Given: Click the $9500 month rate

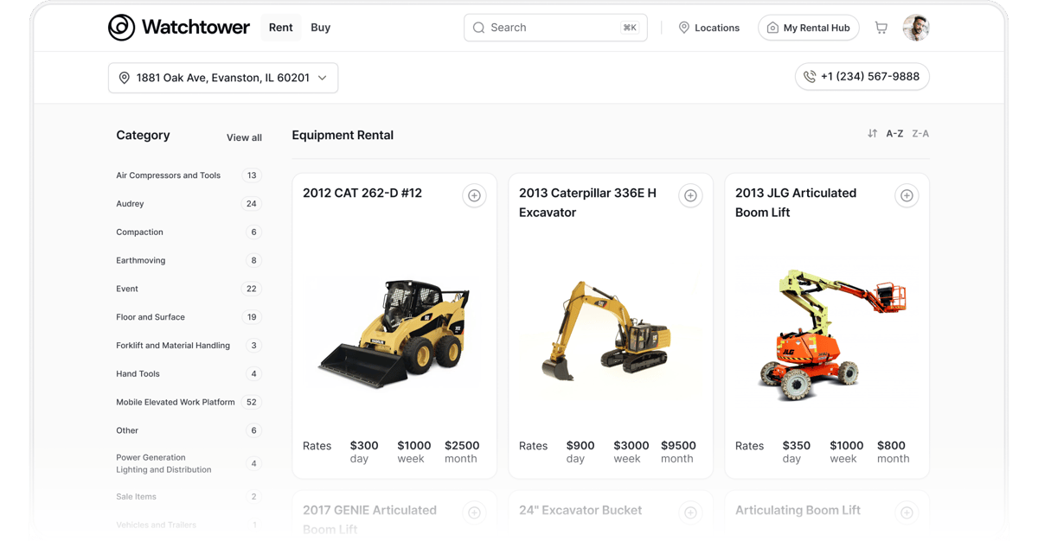Looking at the screenshot, I should coord(678,452).
